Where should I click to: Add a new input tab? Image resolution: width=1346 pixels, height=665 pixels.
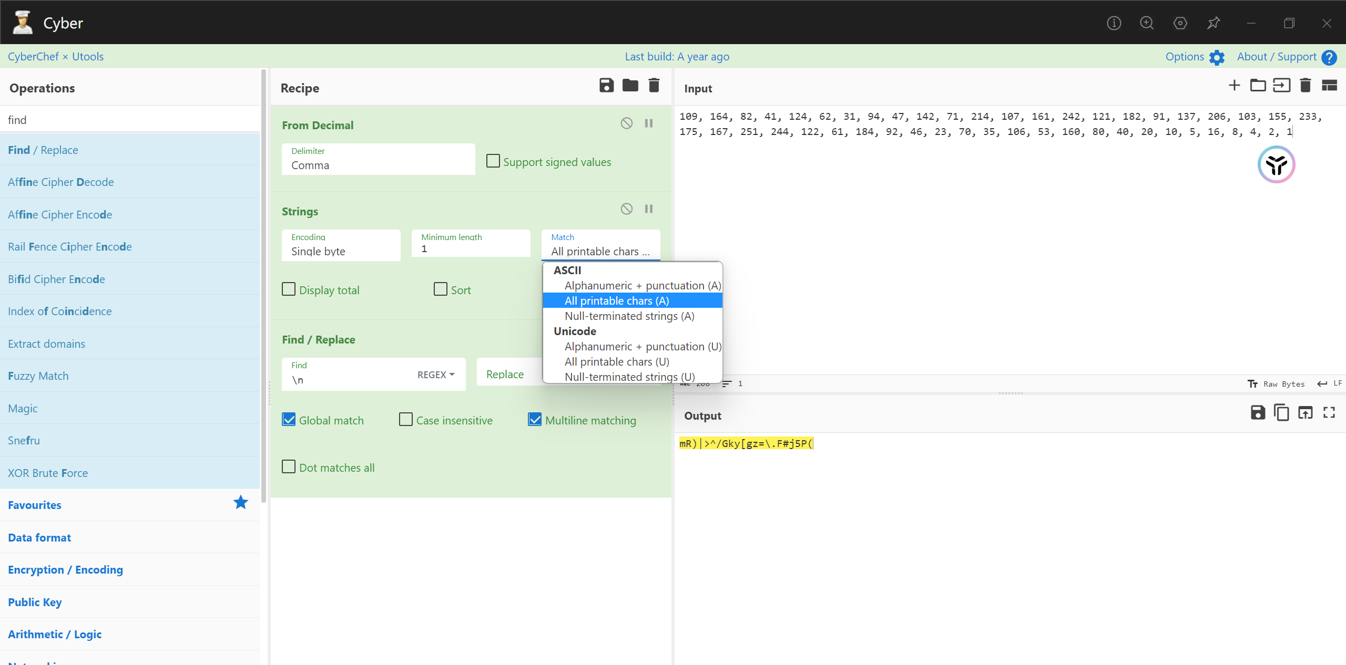pos(1234,85)
